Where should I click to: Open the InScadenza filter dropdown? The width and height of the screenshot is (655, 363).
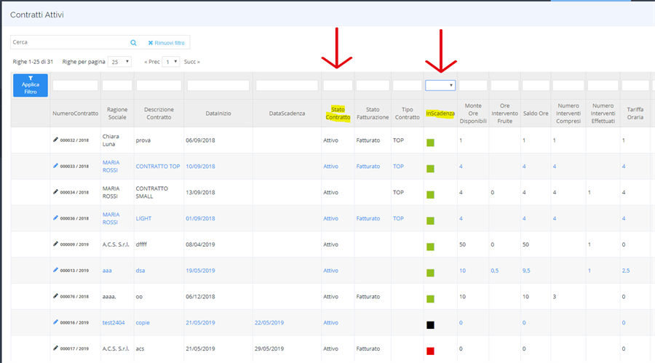click(x=440, y=85)
